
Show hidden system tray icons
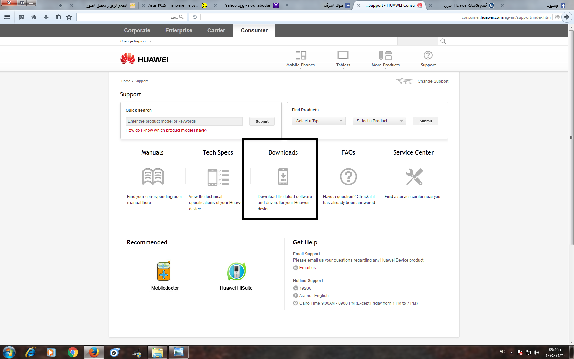click(x=511, y=353)
